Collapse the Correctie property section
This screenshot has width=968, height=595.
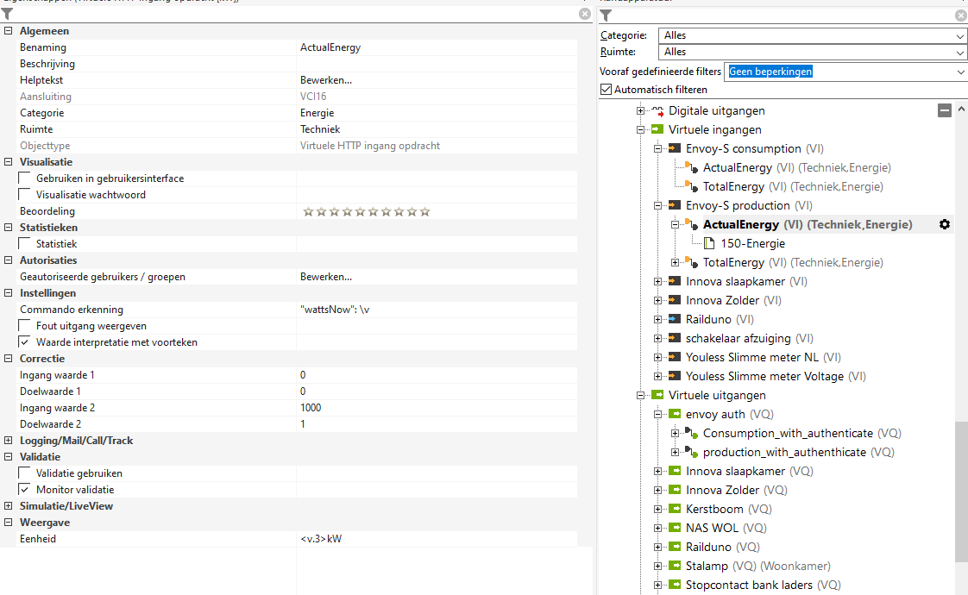click(8, 358)
